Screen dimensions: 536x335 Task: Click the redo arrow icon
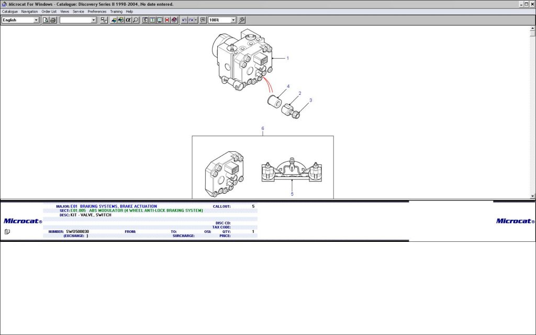pyautogui.click(x=191, y=20)
